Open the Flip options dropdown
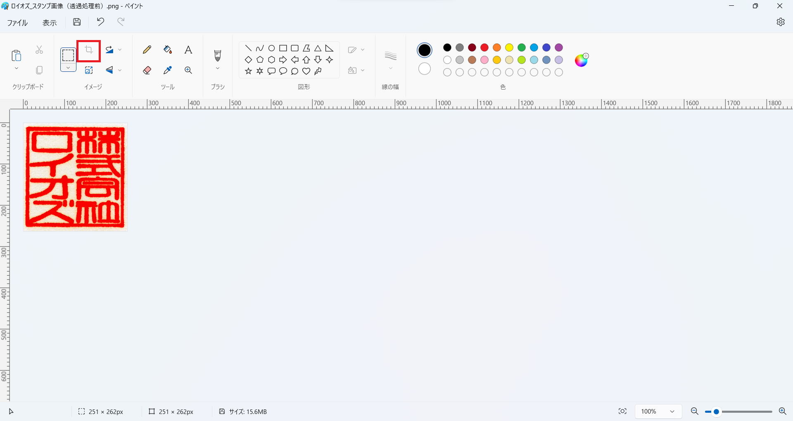Image resolution: width=793 pixels, height=421 pixels. [x=120, y=70]
